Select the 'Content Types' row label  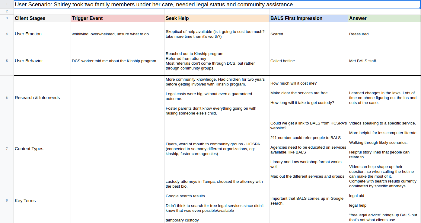click(x=42, y=149)
